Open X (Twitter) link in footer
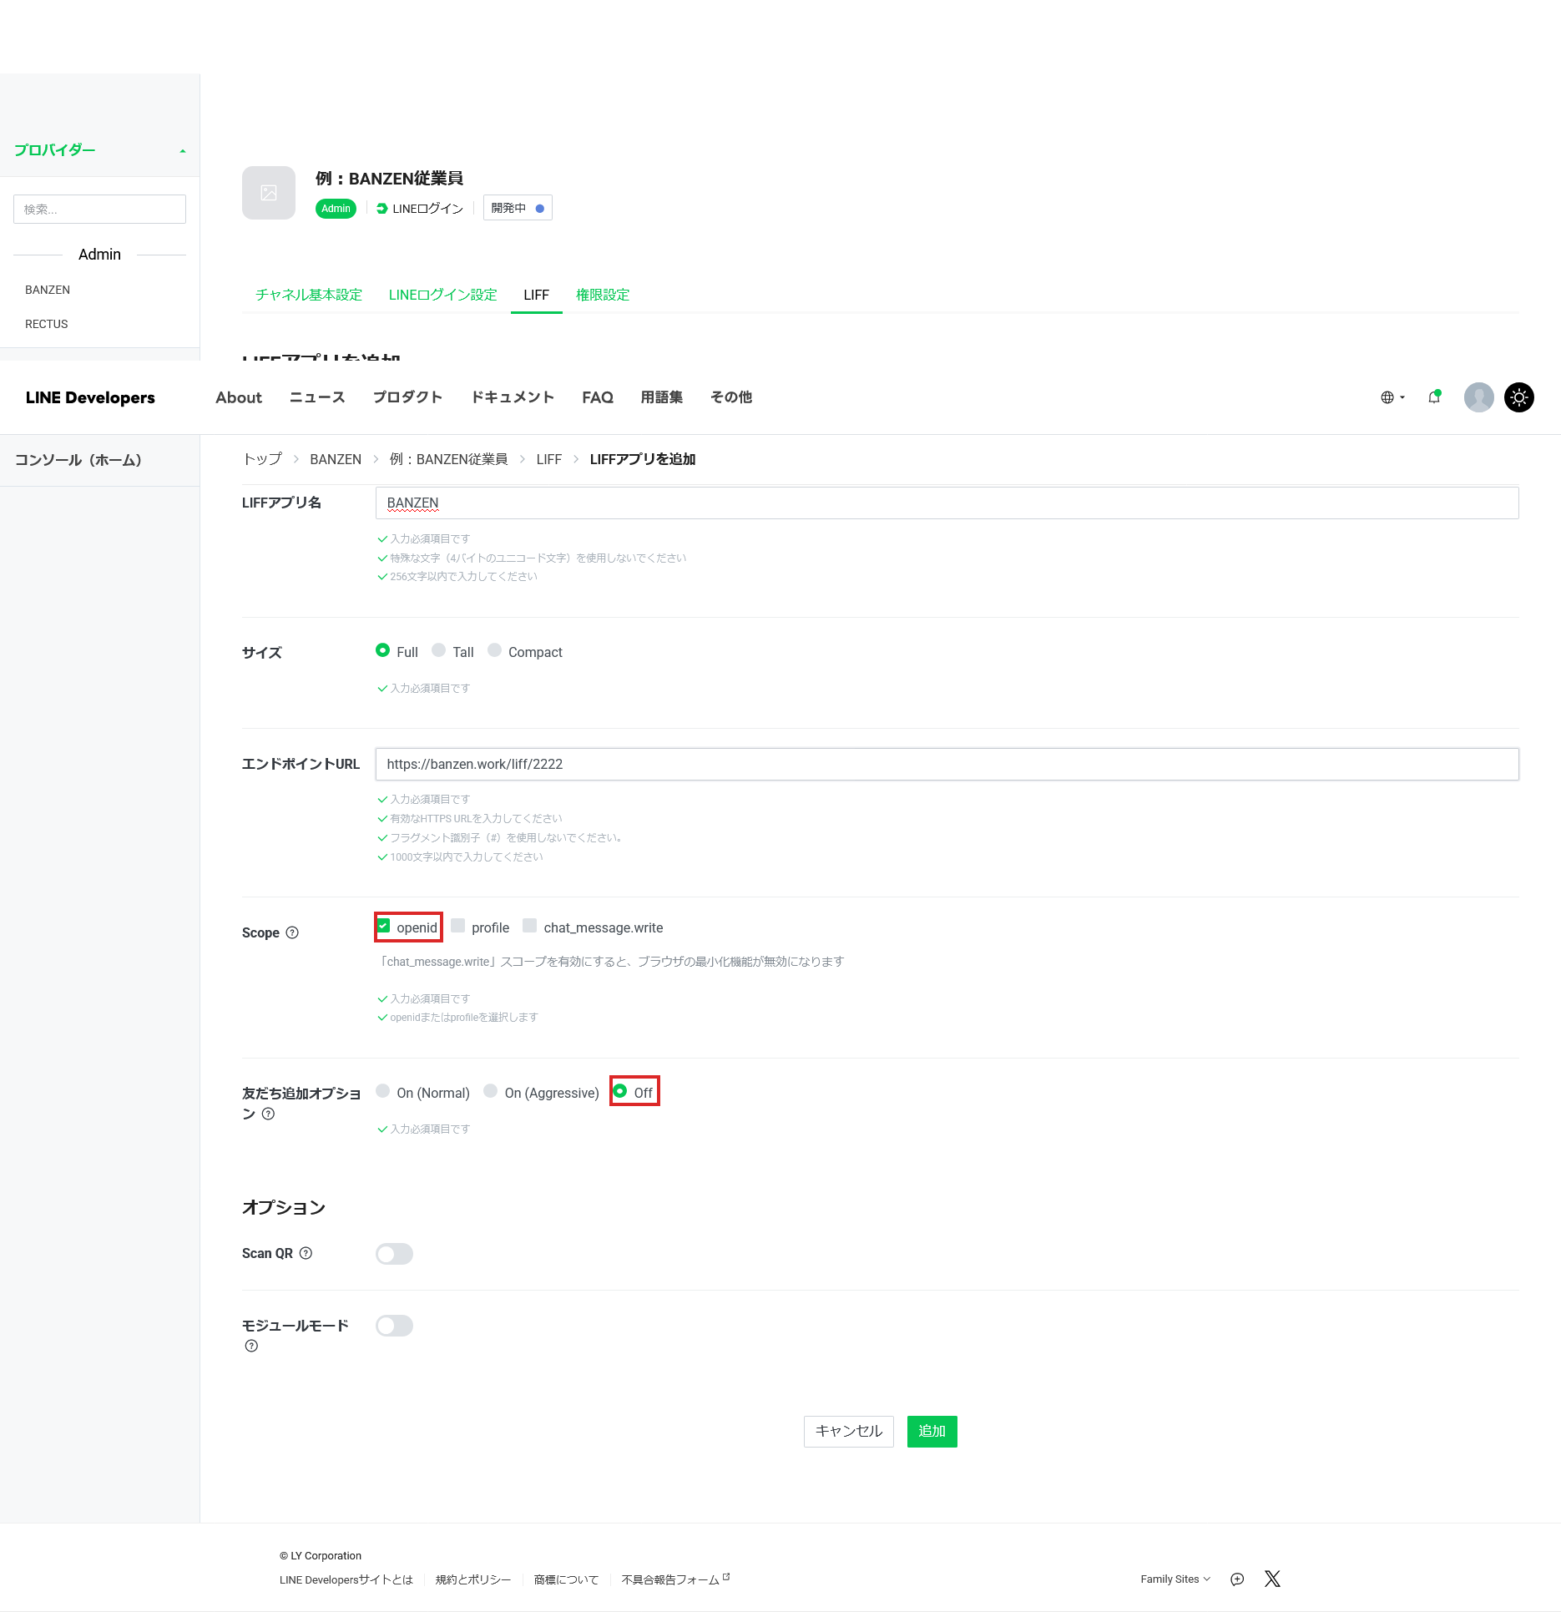Viewport: 1561px width, 1612px height. pyautogui.click(x=1272, y=1579)
